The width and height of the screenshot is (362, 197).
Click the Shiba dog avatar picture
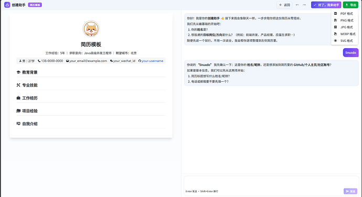click(x=91, y=29)
